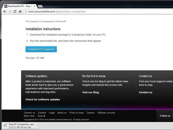The height and width of the screenshot is (130, 173).
Task: Click the browser Back arrow
Action: click(x=5, y=11)
